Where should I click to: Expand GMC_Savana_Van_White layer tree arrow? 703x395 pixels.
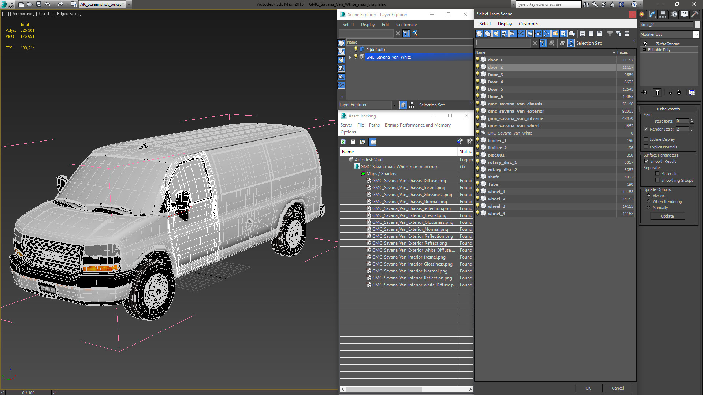[x=350, y=57]
